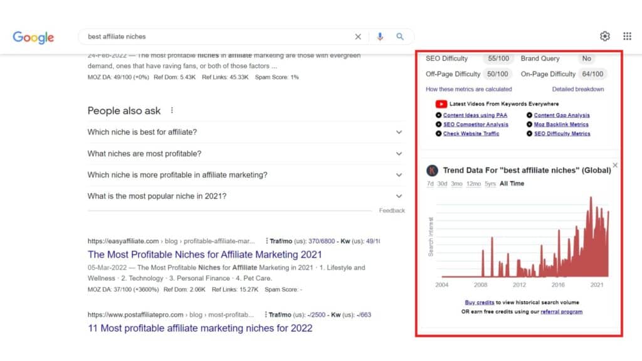Select the 12mo trend range
This screenshot has width=642, height=361.
pyautogui.click(x=473, y=184)
